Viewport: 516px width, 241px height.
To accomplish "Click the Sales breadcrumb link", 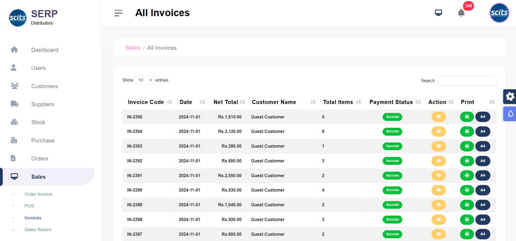I will click(x=133, y=48).
